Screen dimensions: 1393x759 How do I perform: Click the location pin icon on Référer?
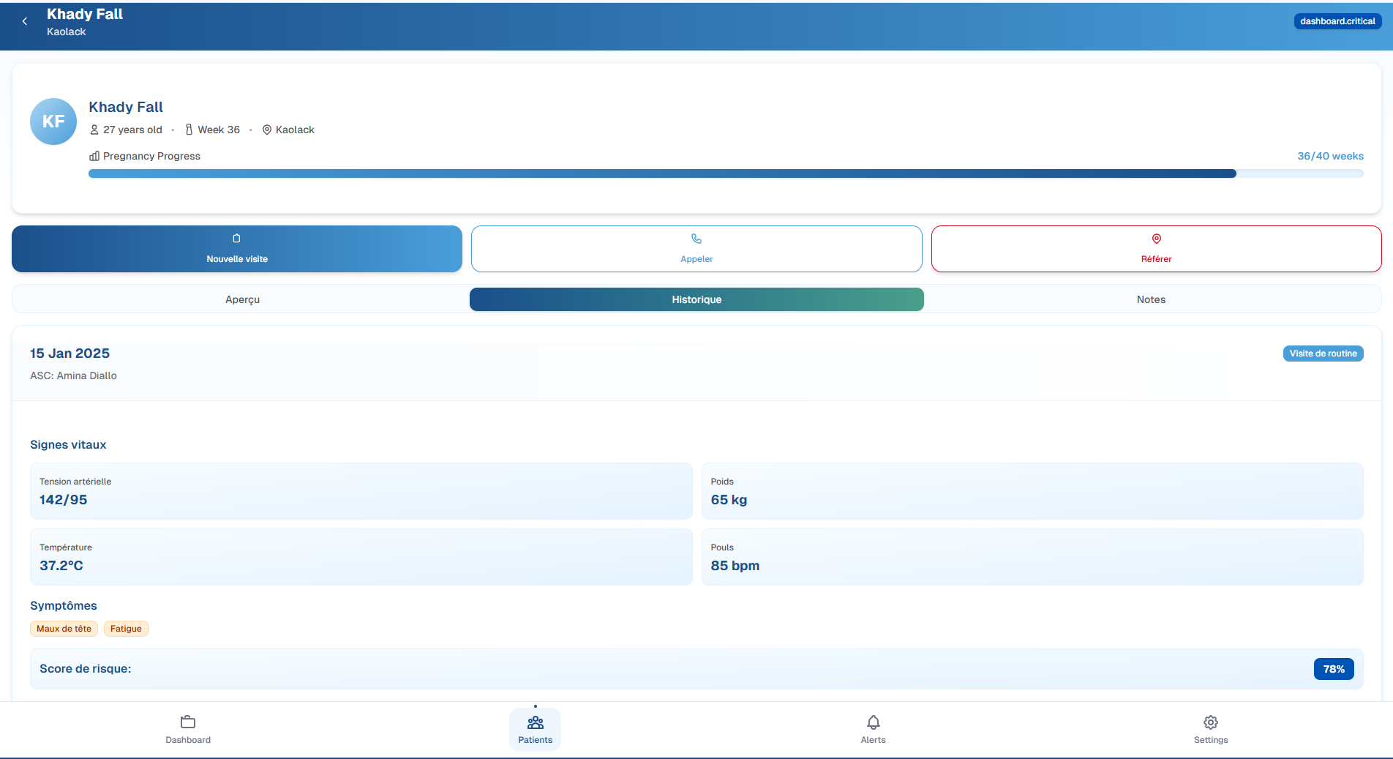pos(1156,239)
